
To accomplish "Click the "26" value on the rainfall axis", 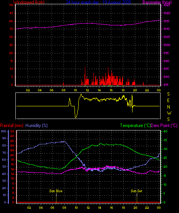I will 12,141.
